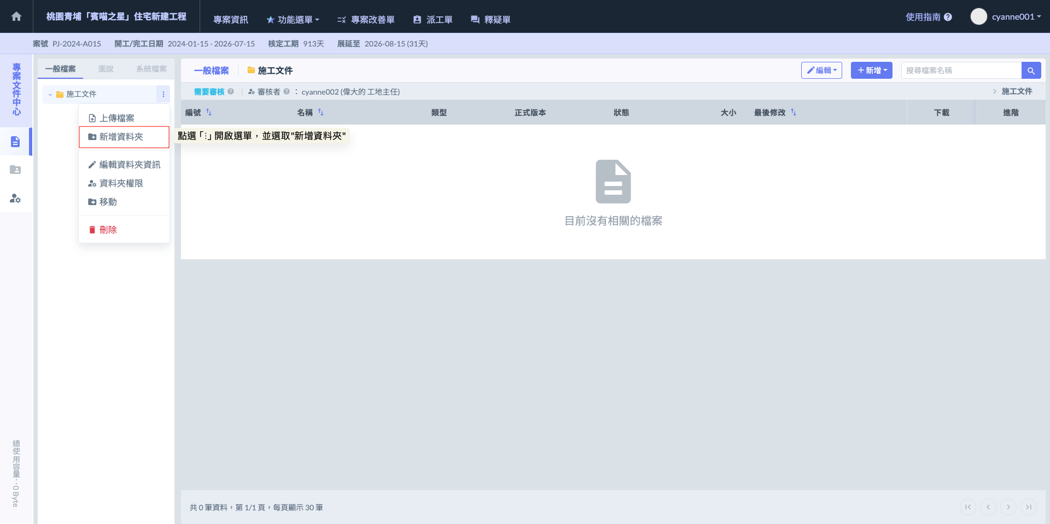This screenshot has height=524, width=1050.
Task: Switch to the 圖說 tab
Action: click(106, 69)
